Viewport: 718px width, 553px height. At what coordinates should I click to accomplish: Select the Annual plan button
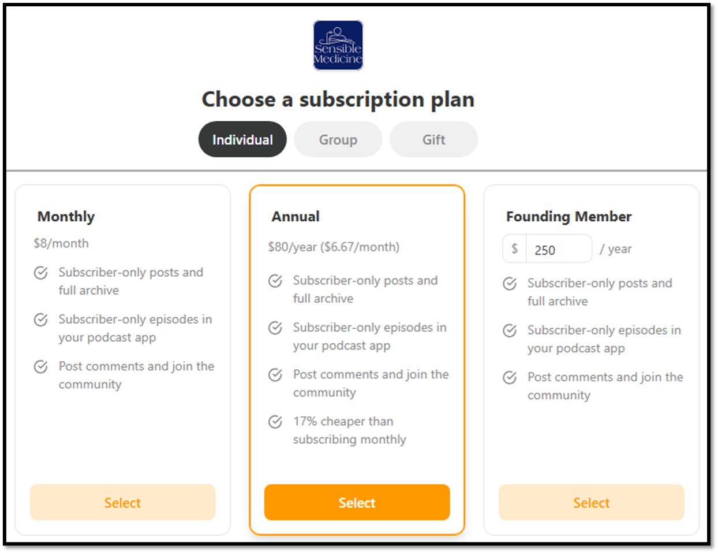pos(357,503)
